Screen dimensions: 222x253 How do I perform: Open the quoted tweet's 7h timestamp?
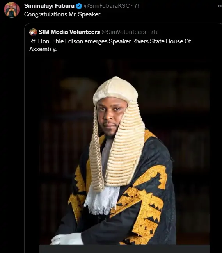pos(154,32)
